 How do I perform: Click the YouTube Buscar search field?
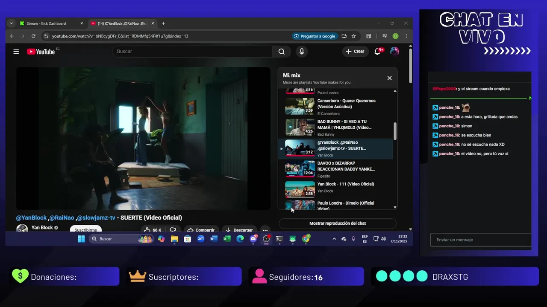click(x=192, y=52)
